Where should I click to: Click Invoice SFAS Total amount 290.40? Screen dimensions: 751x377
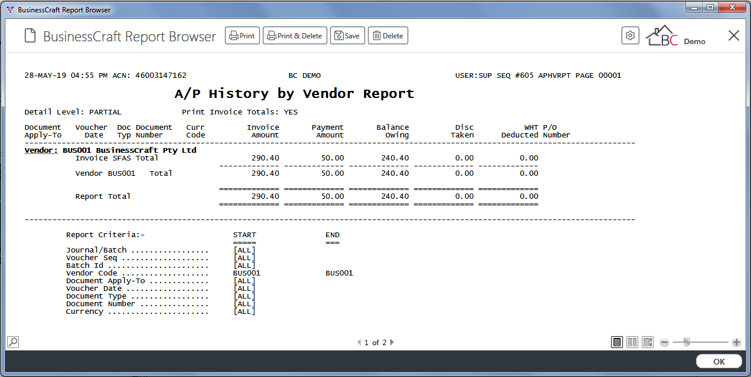coord(265,158)
